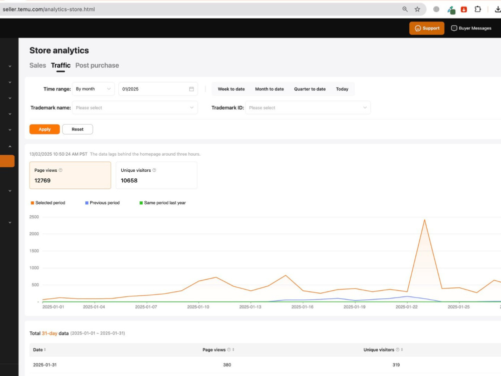Viewport: 501px width, 376px height.
Task: Toggle the Selected period legend swatch
Action: pyautogui.click(x=32, y=203)
